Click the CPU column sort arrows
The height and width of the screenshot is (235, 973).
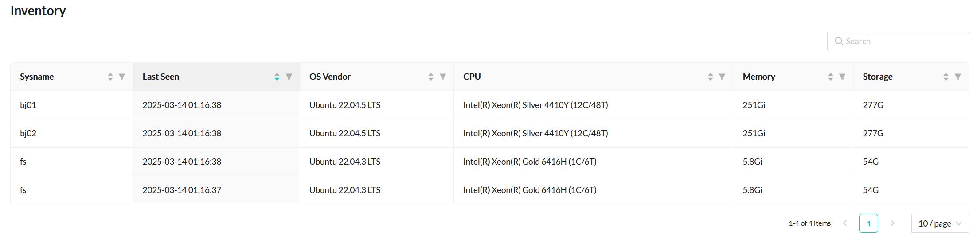pos(711,77)
